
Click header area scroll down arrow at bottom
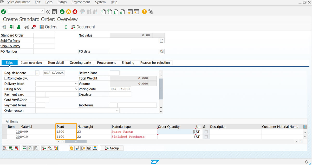coord(161,112)
